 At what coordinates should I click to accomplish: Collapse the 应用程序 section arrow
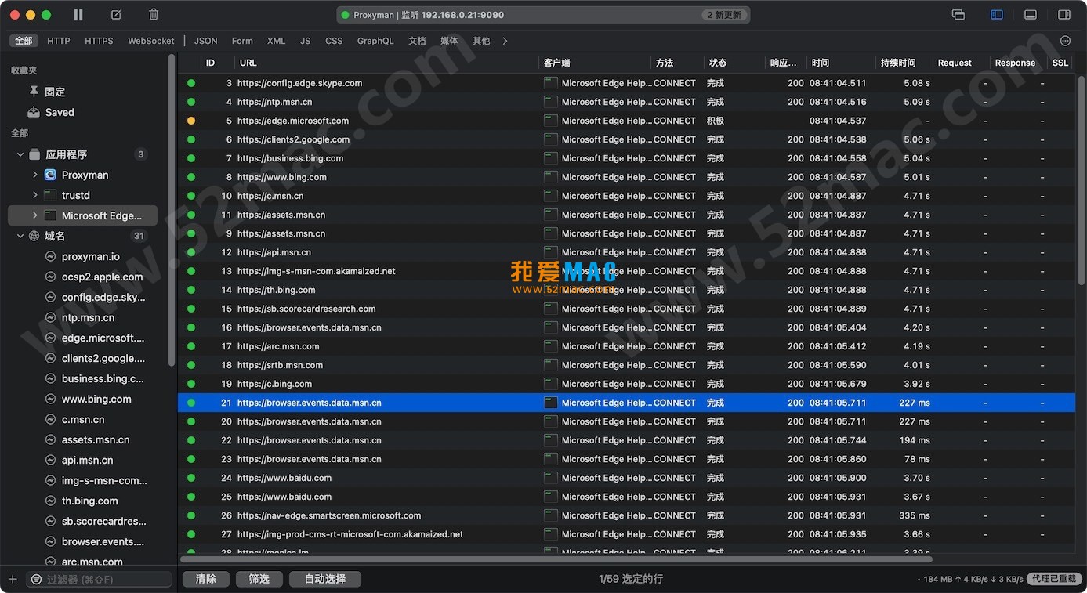click(x=20, y=154)
